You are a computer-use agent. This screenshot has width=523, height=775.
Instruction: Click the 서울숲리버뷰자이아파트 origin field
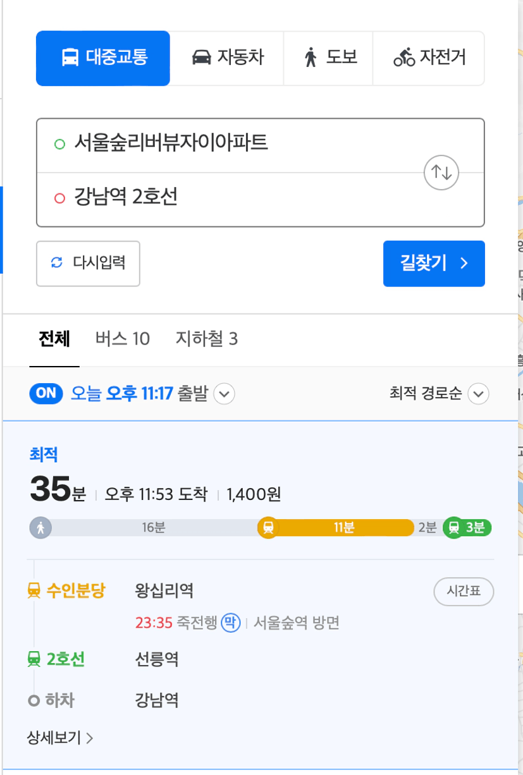pos(261,145)
